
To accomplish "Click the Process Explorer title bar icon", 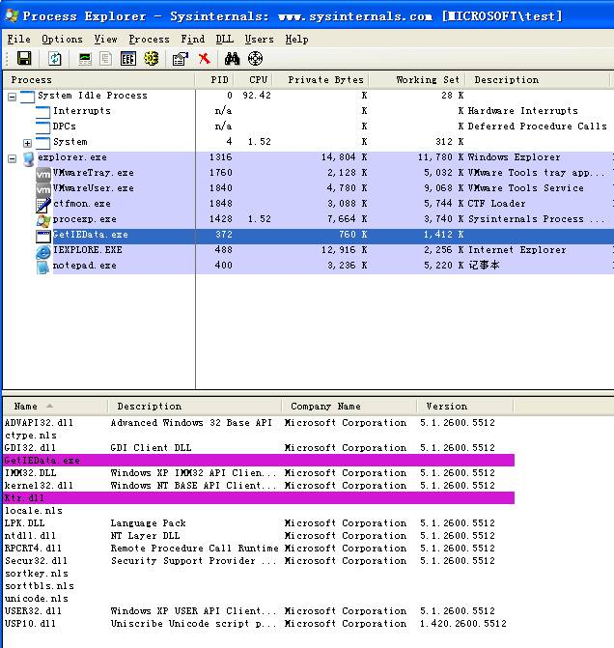I will [12, 15].
